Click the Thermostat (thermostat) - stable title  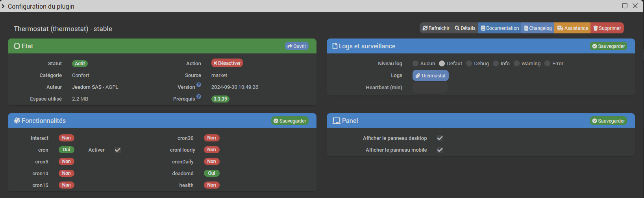click(63, 29)
